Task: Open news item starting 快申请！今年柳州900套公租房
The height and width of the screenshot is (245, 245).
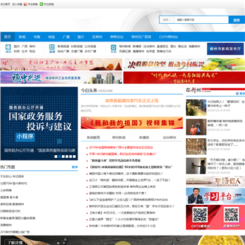Action: coord(122,226)
